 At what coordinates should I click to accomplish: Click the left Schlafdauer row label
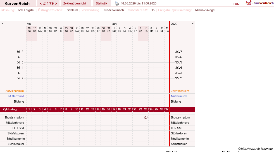(x=16, y=144)
